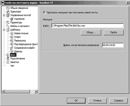Viewport: 130px width, 106px height.
Task: Click the Обзор... browse button
Action: tap(91, 33)
